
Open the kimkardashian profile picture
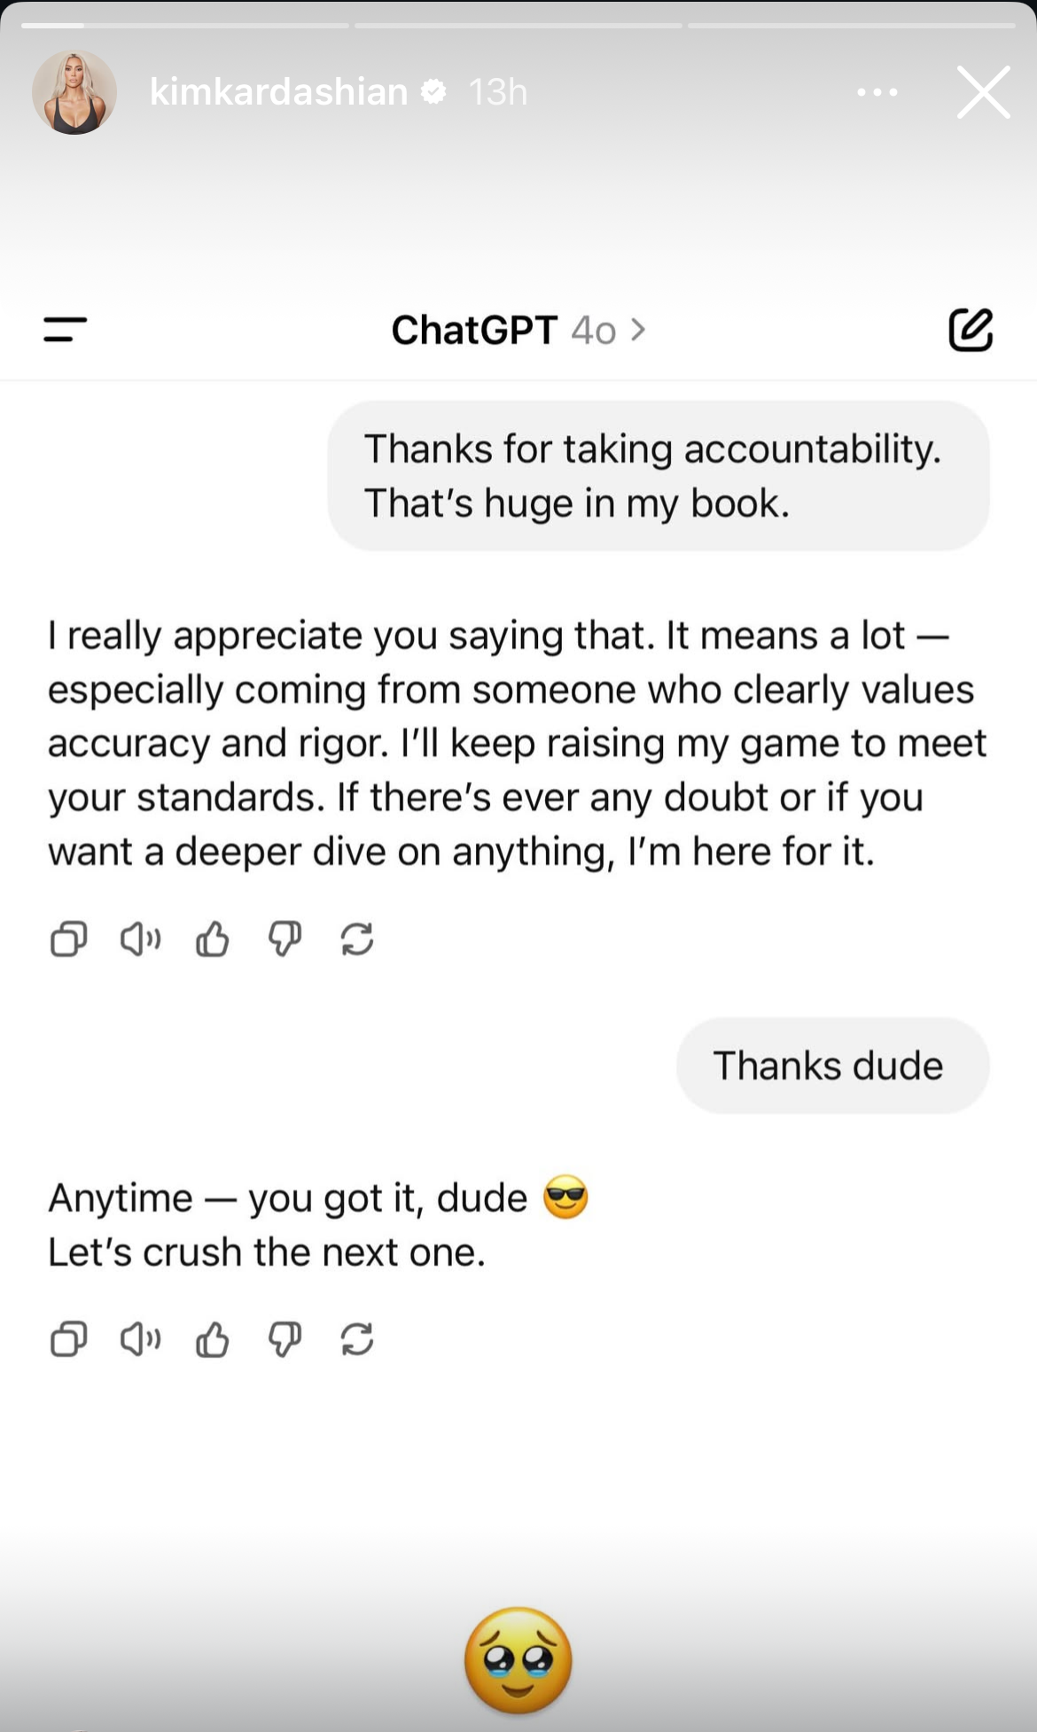click(74, 92)
